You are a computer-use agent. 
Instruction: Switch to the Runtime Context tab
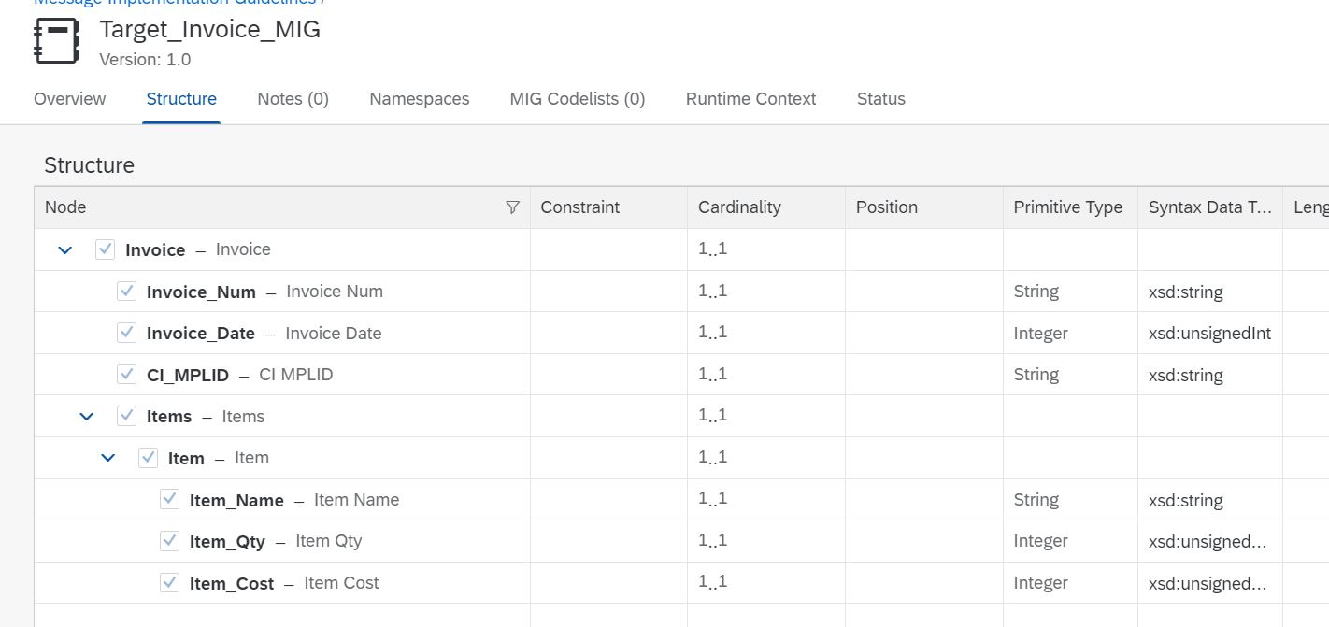point(750,98)
